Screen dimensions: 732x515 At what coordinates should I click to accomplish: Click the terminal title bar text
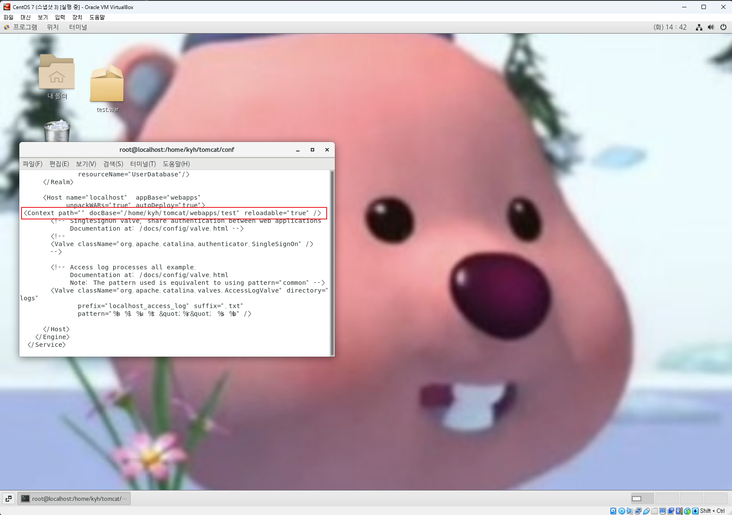click(x=177, y=150)
